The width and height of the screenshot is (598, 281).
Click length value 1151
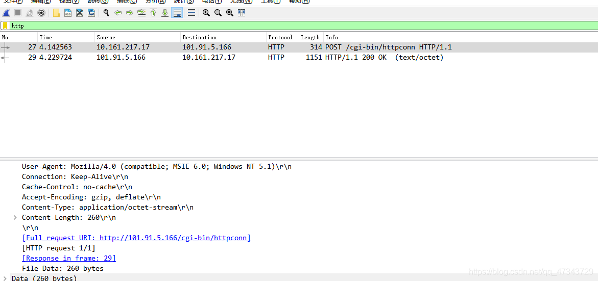(x=314, y=58)
